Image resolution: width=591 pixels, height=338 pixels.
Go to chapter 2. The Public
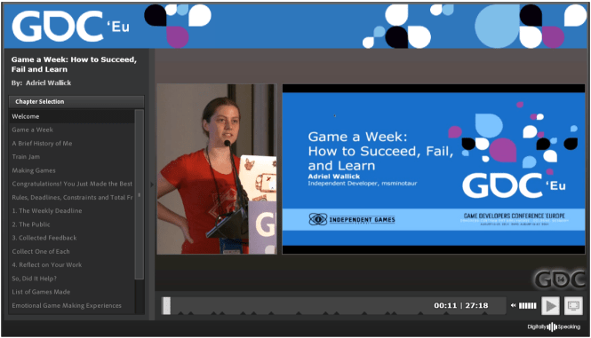(72, 224)
